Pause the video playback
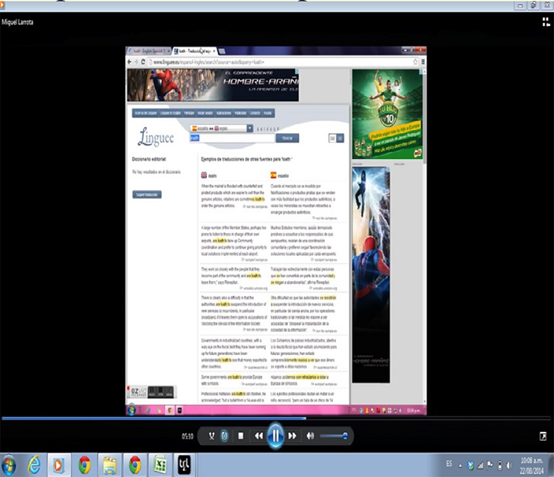Screen dimensions: 554x477 click(x=275, y=436)
